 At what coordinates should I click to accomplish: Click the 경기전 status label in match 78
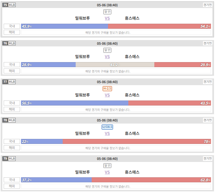pos(207,120)
